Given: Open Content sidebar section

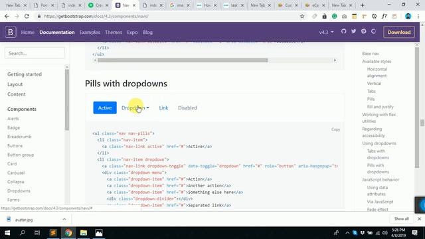Looking at the screenshot, I should [x=17, y=94].
